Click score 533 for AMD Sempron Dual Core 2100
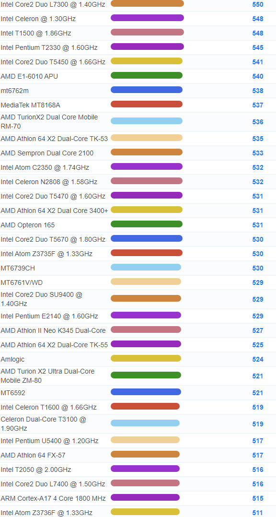This screenshot has height=517, width=276. point(258,153)
